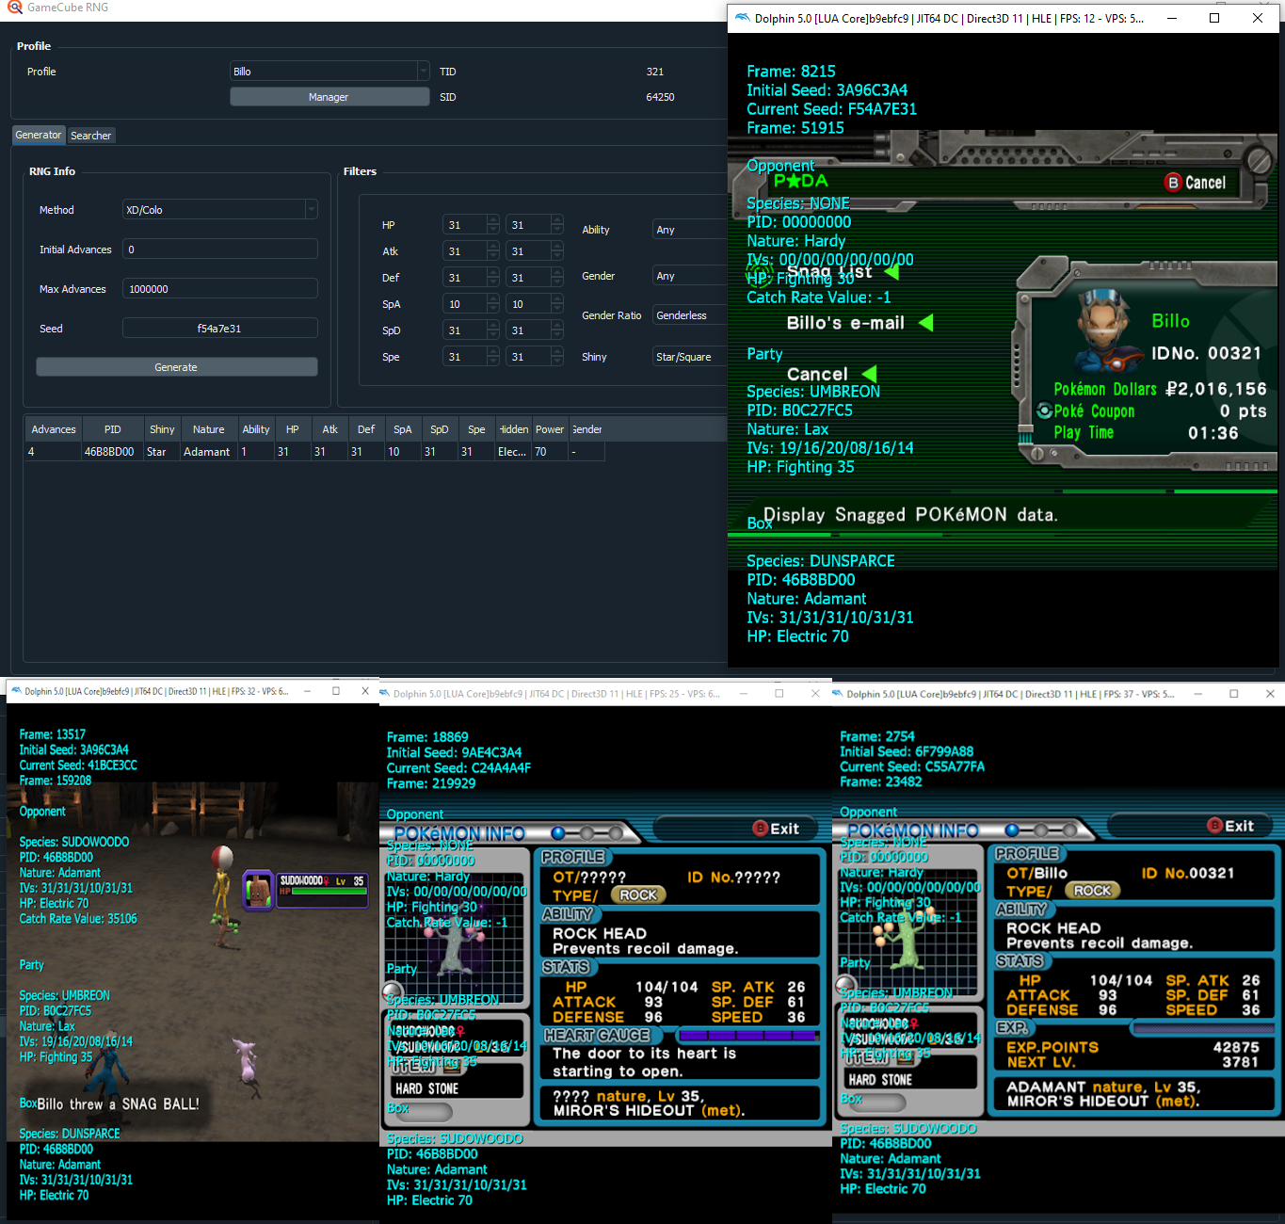Sort results by Shiny column header
The height and width of the screenshot is (1224, 1285).
pyautogui.click(x=162, y=429)
